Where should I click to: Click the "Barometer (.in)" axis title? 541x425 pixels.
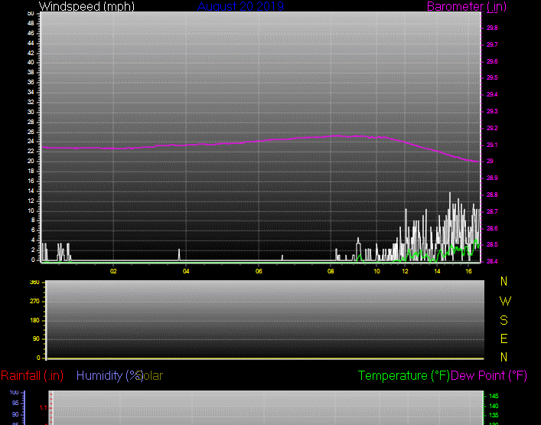click(x=467, y=6)
